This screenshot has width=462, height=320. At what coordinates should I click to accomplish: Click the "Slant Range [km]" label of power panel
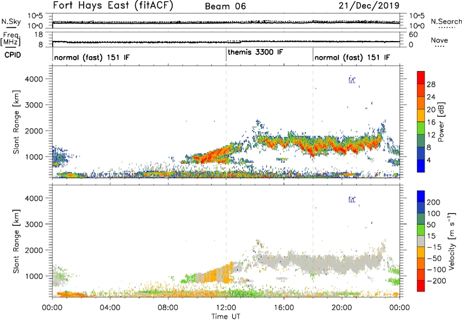click(x=16, y=122)
